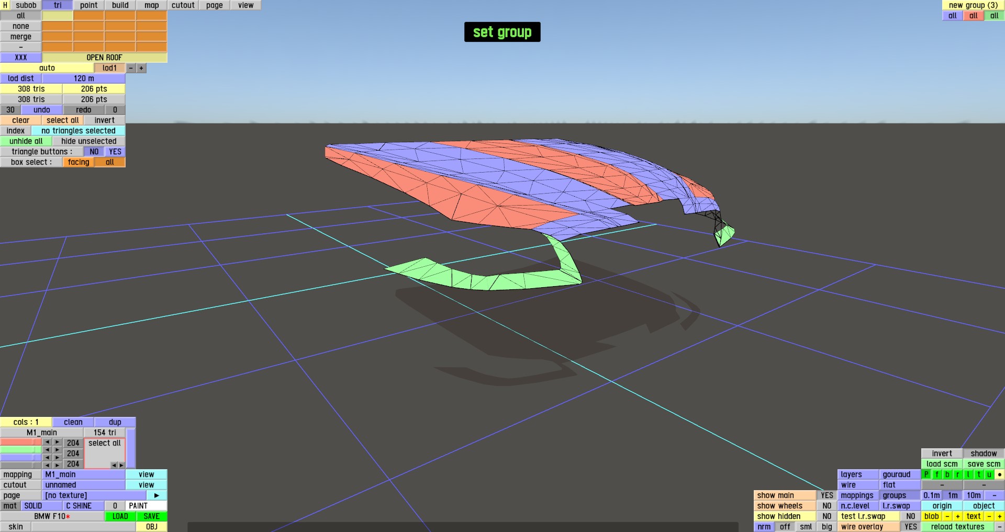Decrease blob size with its minus button
1005x532 pixels.
947,516
